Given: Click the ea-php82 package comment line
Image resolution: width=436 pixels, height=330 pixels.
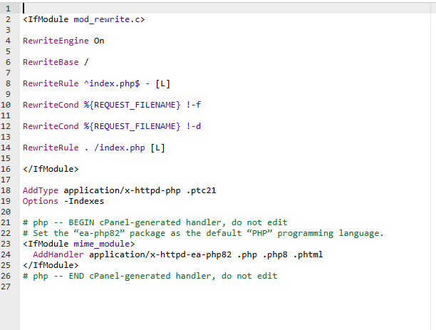Looking at the screenshot, I should point(203,233).
